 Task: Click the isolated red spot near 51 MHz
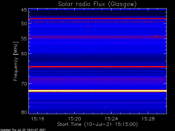(x=88, y=27)
